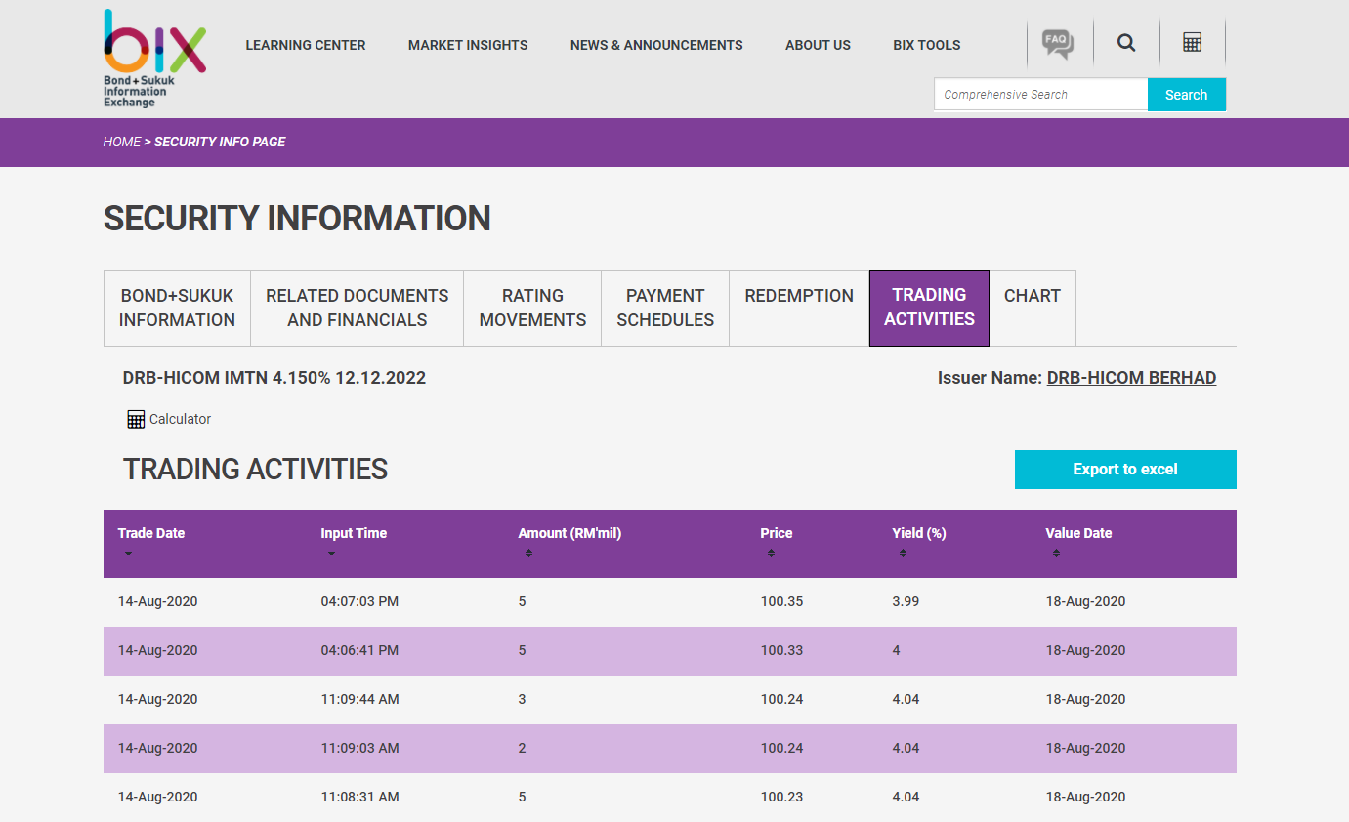This screenshot has height=822, width=1349.
Task: Sort by Value Date column arrows
Action: tap(1056, 554)
